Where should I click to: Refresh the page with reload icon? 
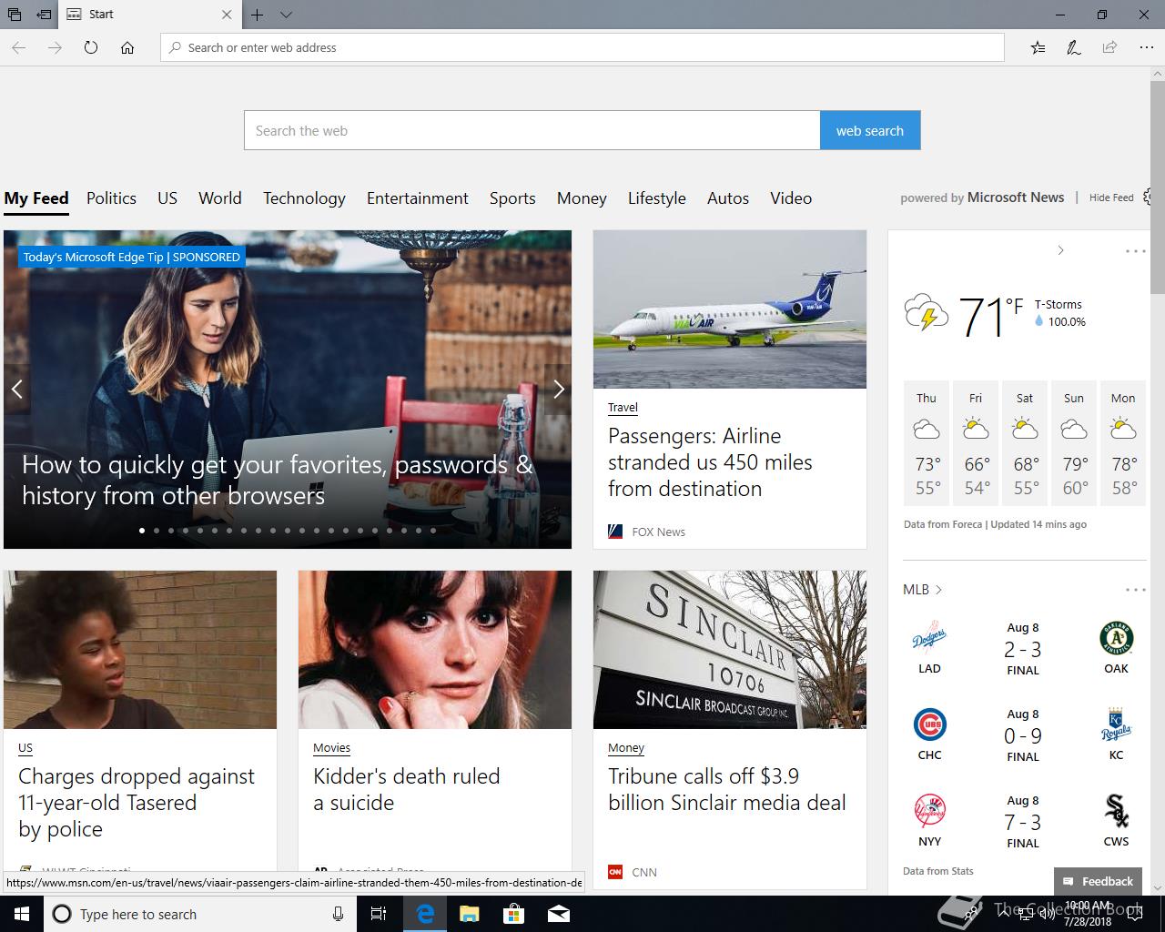tap(91, 47)
